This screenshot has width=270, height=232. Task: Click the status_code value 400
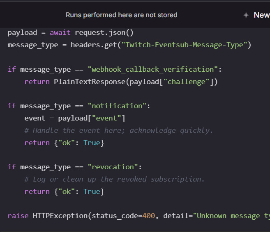click(149, 216)
